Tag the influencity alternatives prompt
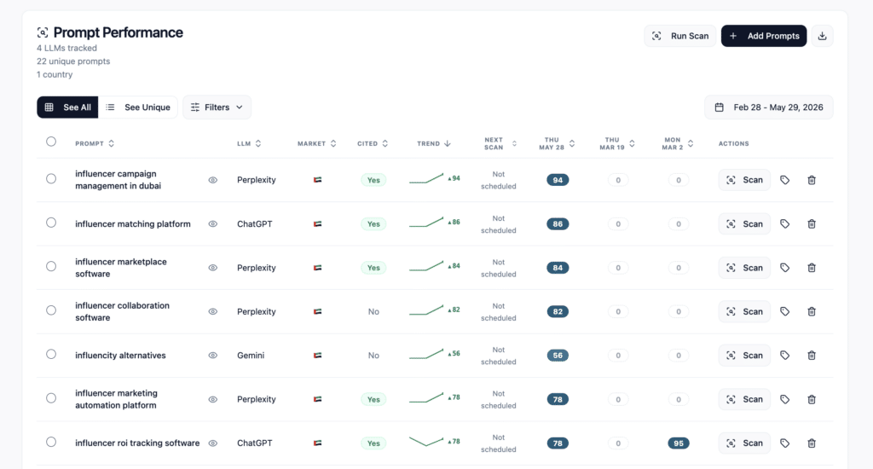The height and width of the screenshot is (469, 873). 784,356
